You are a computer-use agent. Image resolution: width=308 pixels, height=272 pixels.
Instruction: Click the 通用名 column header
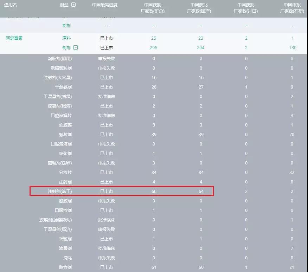11,5
